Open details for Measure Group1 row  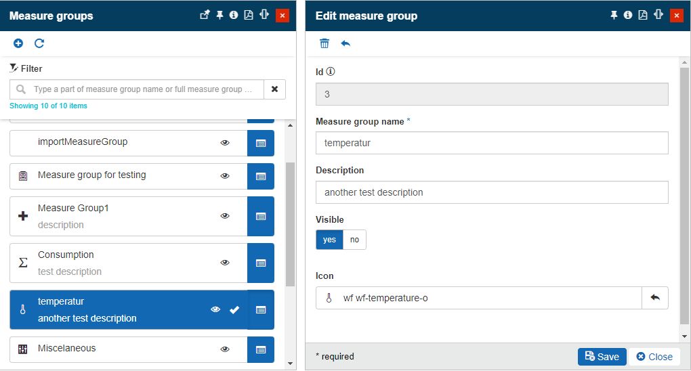[x=261, y=216]
